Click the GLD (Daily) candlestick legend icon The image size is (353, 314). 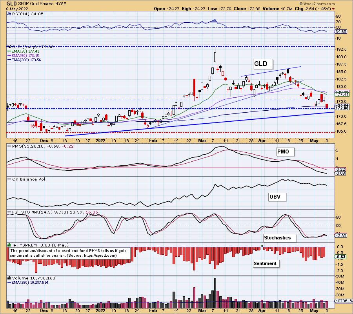pyautogui.click(x=9, y=47)
